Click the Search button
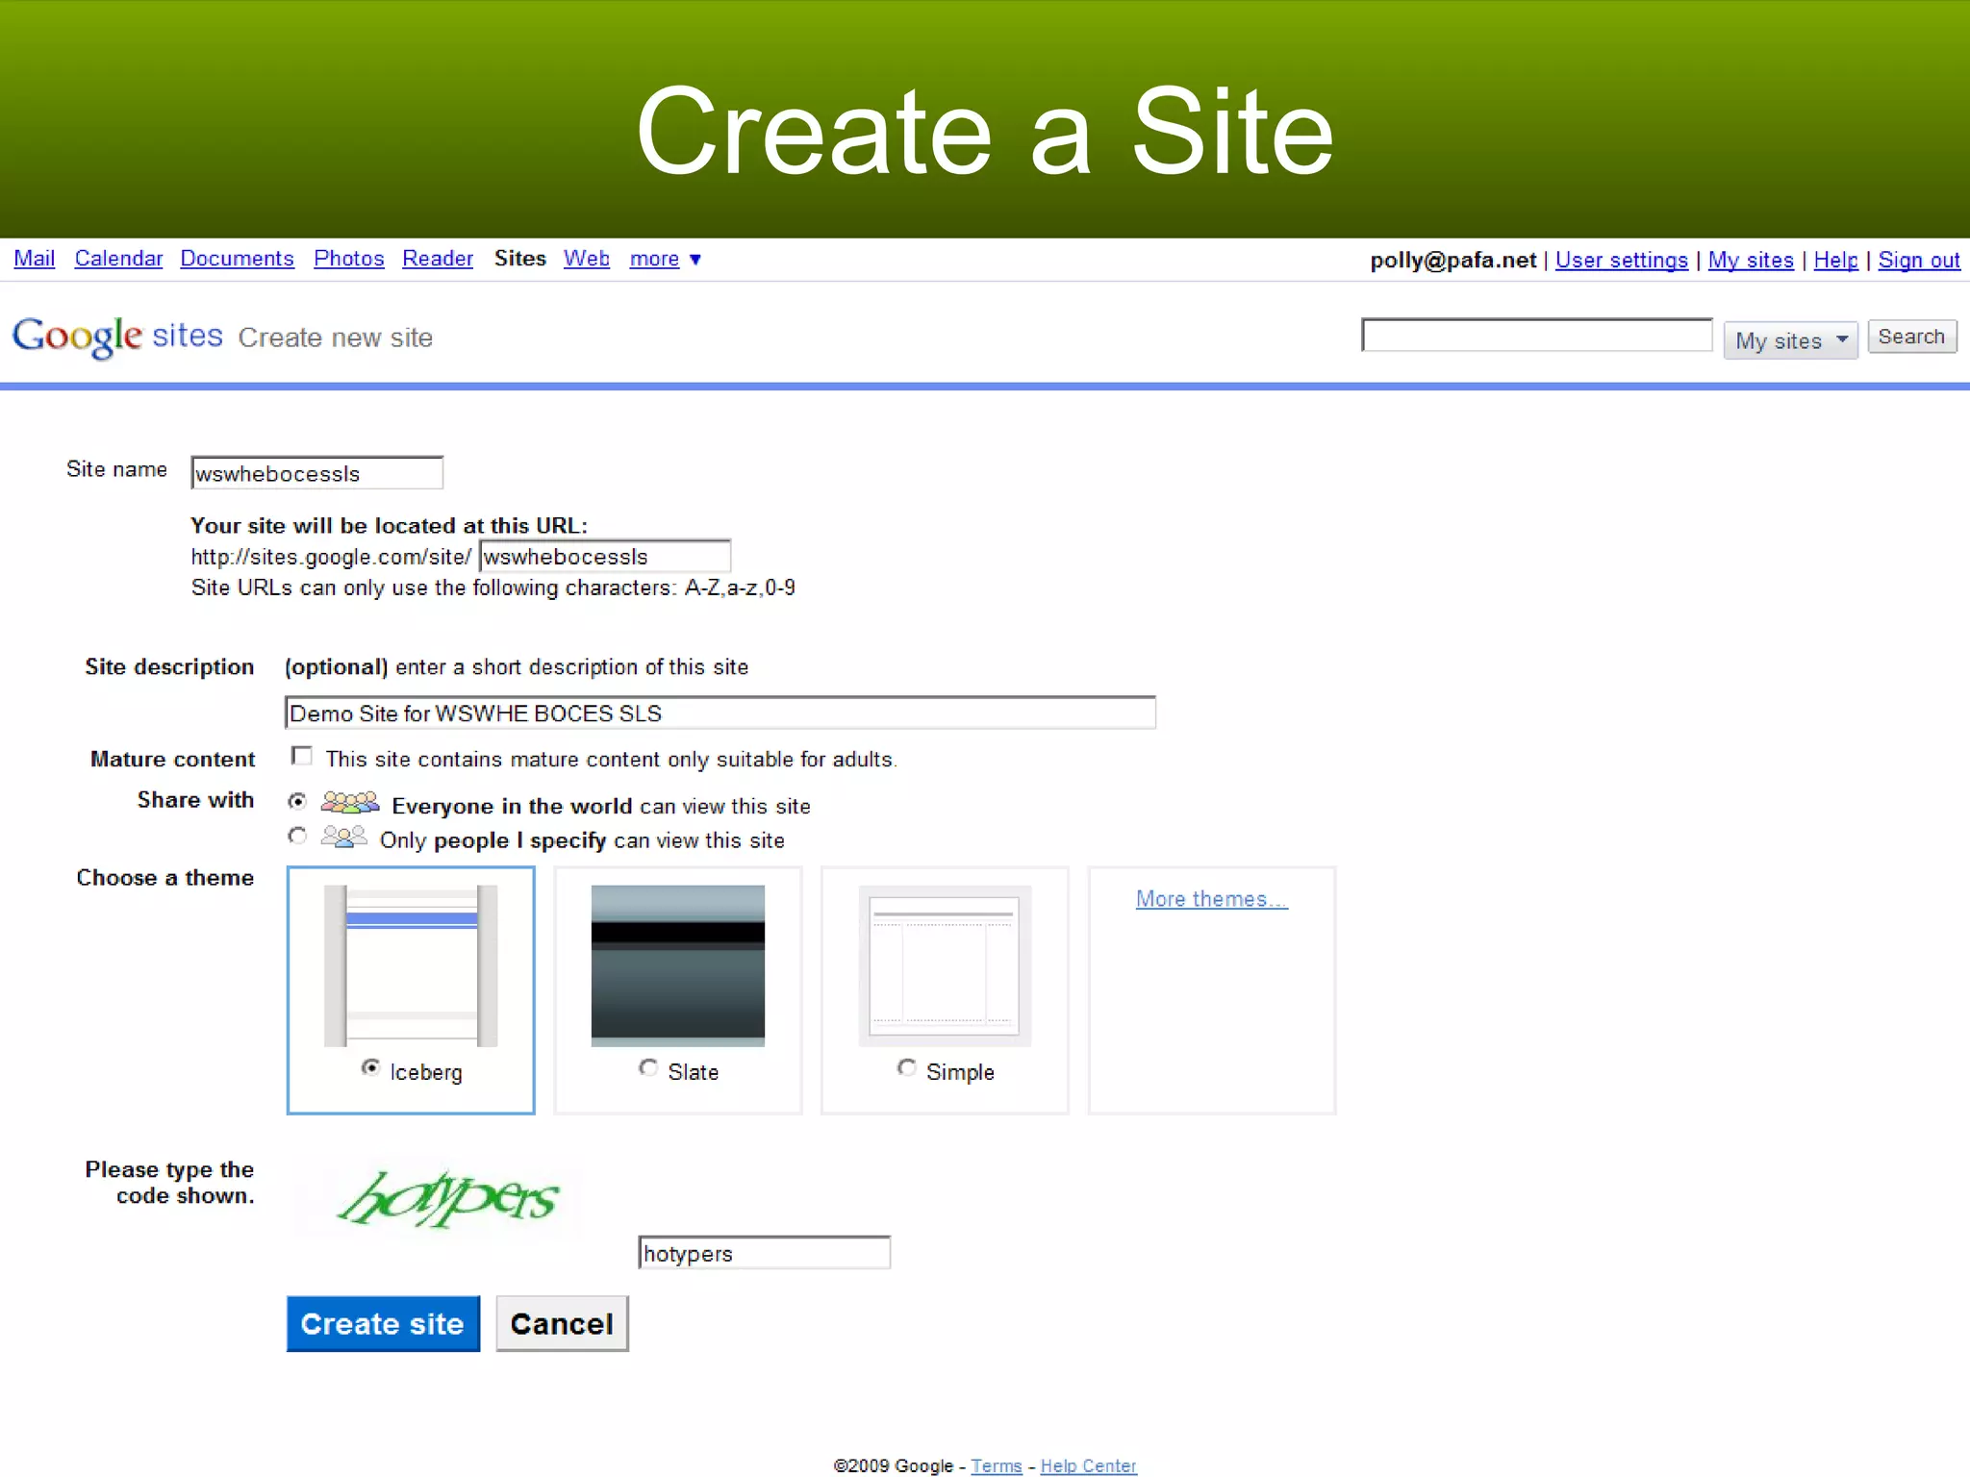This screenshot has height=1477, width=1970. tap(1911, 337)
